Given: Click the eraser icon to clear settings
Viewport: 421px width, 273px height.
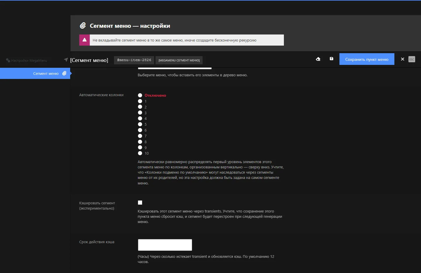Looking at the screenshot, I should click(x=318, y=59).
